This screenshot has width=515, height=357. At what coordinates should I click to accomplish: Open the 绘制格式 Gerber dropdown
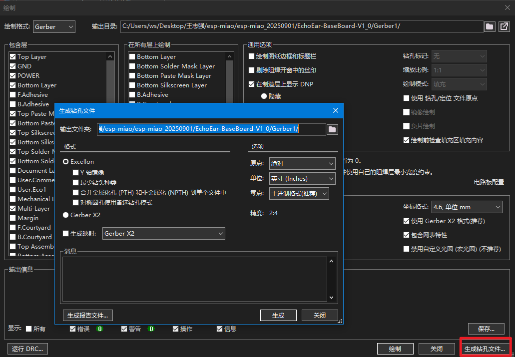click(54, 26)
